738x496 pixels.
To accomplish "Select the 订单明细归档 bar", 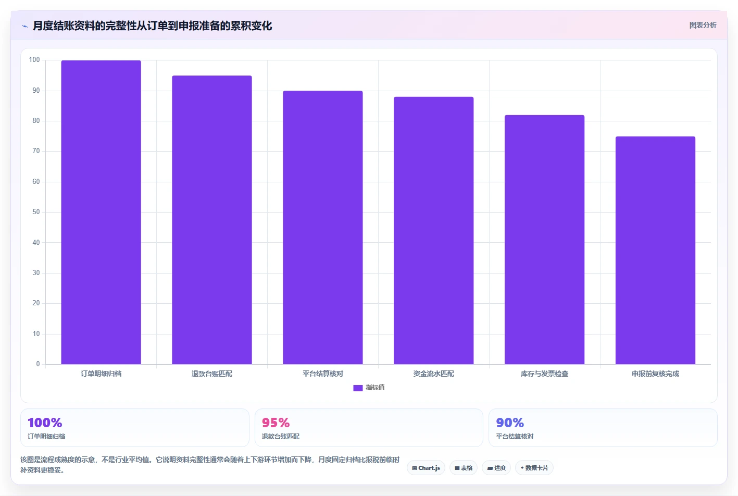I will click(x=101, y=212).
